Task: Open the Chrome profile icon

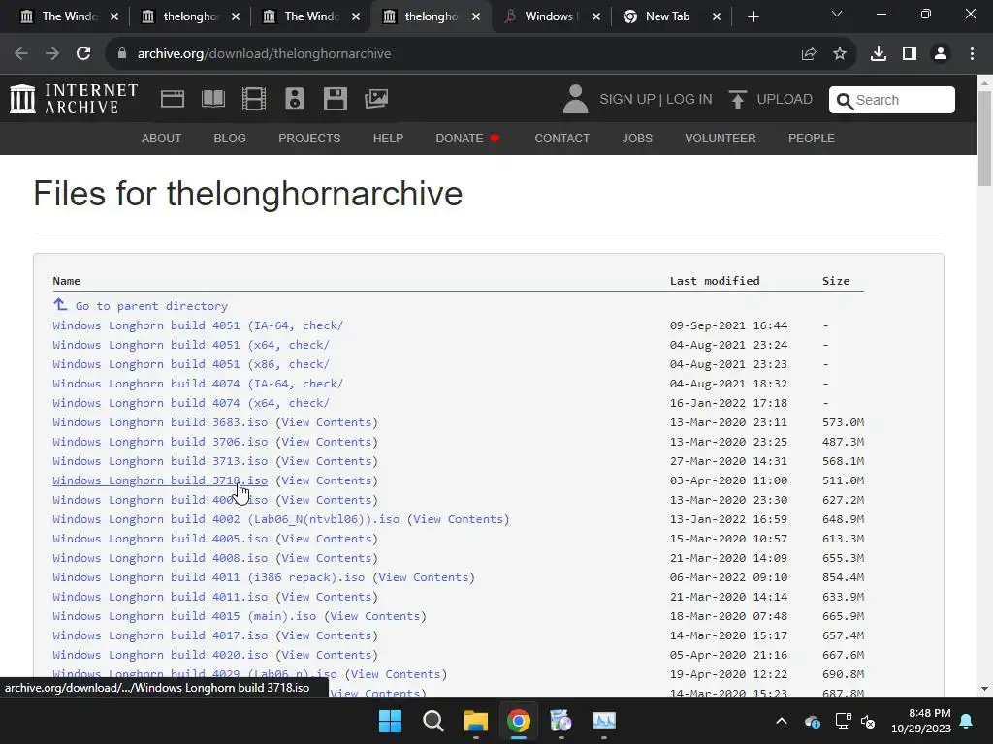Action: coord(941,54)
